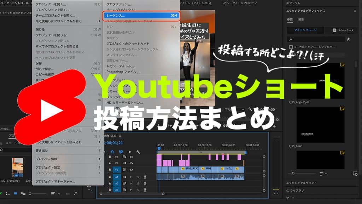Image resolution: width=362 pixels, height=204 pixels.
Task: Select the Type tool
Action: tap(89, 188)
